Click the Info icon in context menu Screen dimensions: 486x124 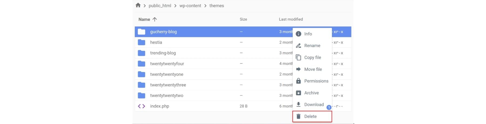(298, 34)
